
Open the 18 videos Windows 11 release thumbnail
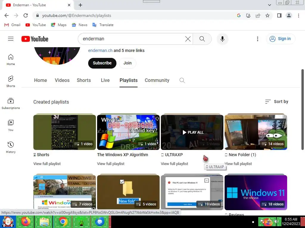(x=256, y=192)
